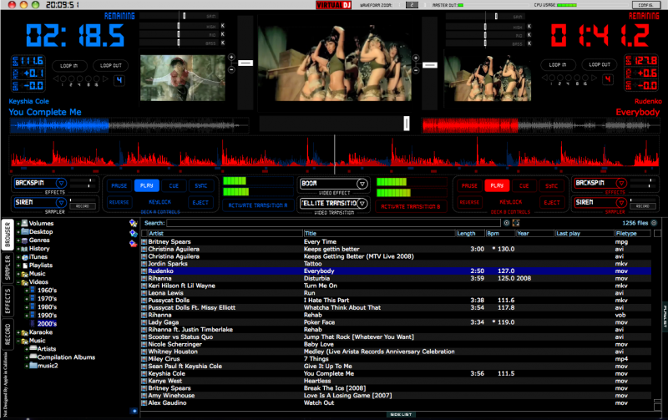Open deck A Backspin effects dropdown
This screenshot has width=668, height=420.
(61, 183)
